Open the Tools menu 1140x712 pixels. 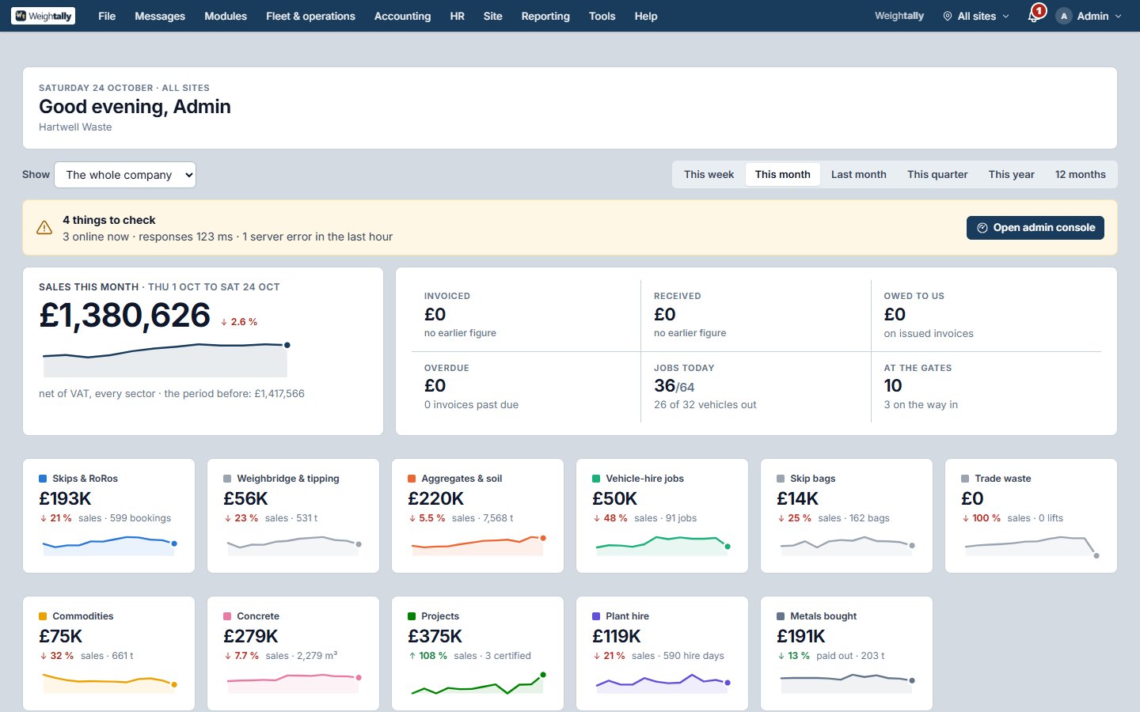(x=602, y=16)
